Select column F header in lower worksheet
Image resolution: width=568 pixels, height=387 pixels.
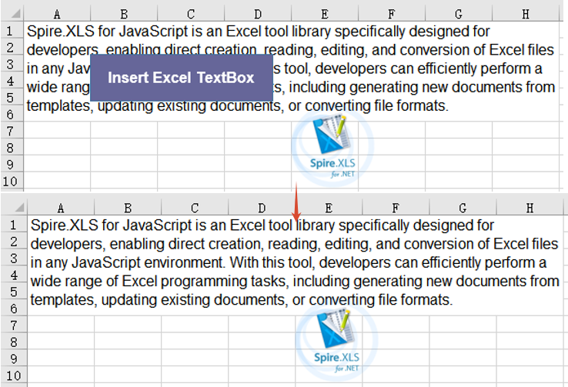coord(396,209)
